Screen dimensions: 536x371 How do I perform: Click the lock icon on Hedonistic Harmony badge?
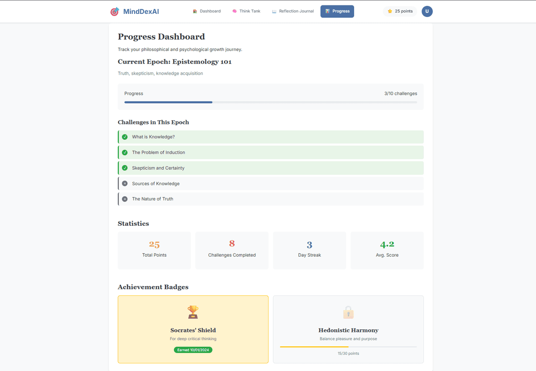point(348,312)
